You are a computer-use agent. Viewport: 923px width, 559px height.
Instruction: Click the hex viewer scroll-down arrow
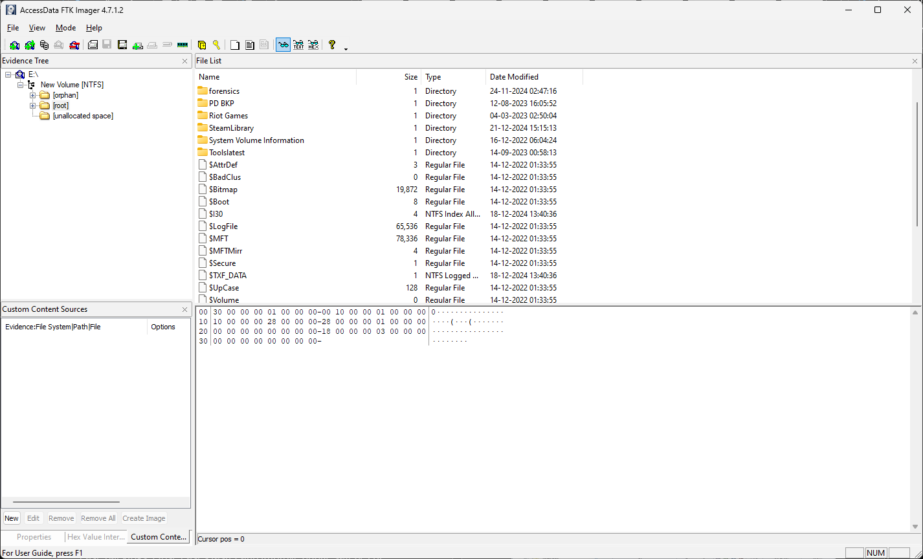917,527
